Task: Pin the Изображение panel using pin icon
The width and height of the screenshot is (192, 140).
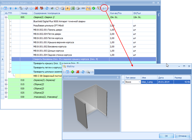Action: [118, 77]
